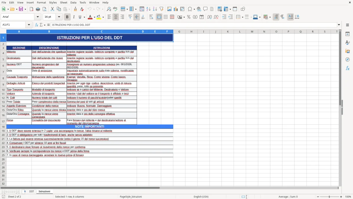
Task: Open the font size dropdown
Action: [x=59, y=17]
